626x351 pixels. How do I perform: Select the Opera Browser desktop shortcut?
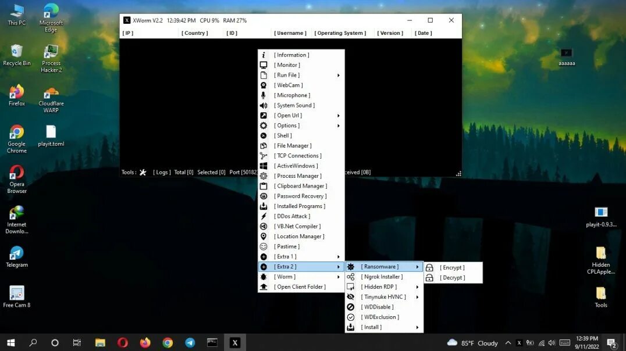tap(17, 180)
